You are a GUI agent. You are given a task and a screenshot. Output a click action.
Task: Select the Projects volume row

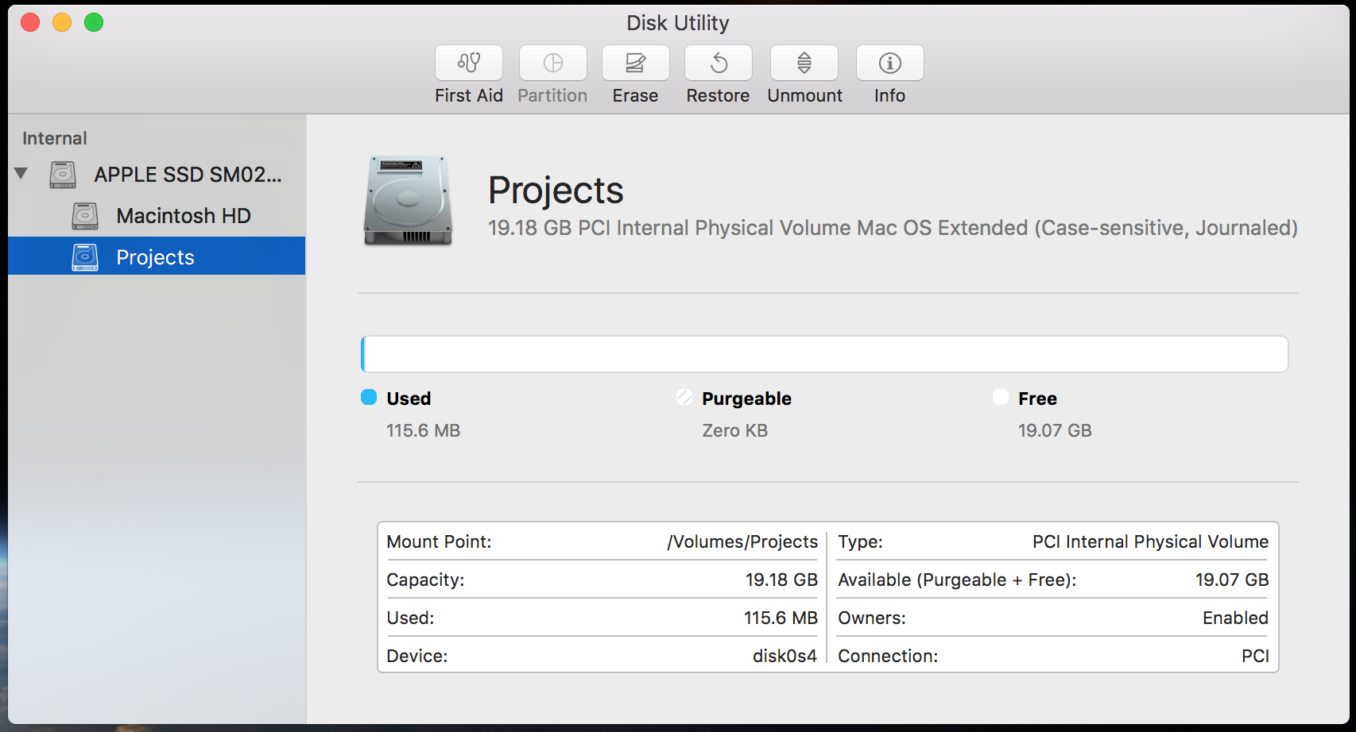click(157, 256)
